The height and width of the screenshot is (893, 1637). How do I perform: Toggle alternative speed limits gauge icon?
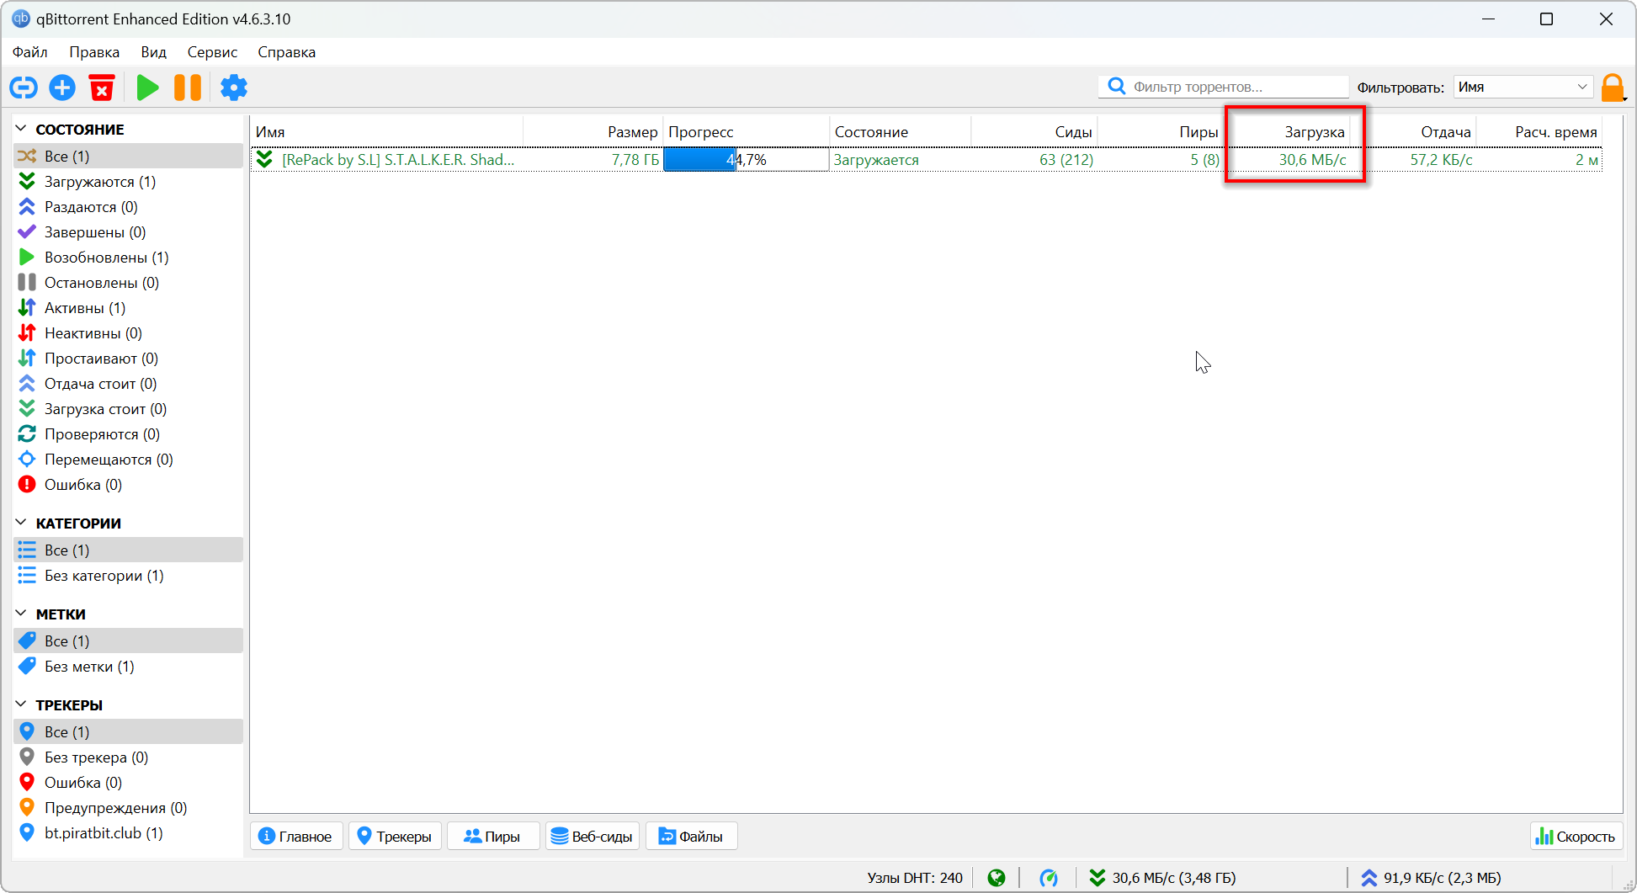tap(1049, 878)
